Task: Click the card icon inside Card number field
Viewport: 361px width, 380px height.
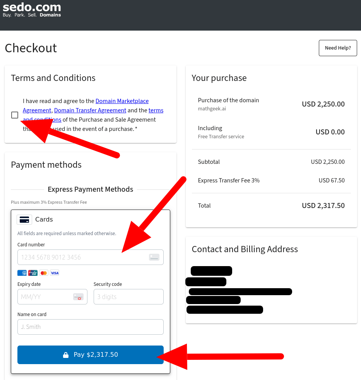Action: pos(154,257)
